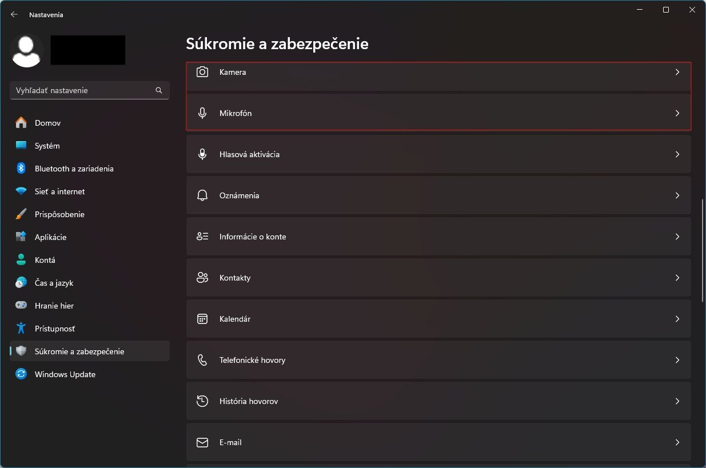Screen dimensions: 706x468
Task: Click the user profile avatar picture
Action: pos(27,51)
